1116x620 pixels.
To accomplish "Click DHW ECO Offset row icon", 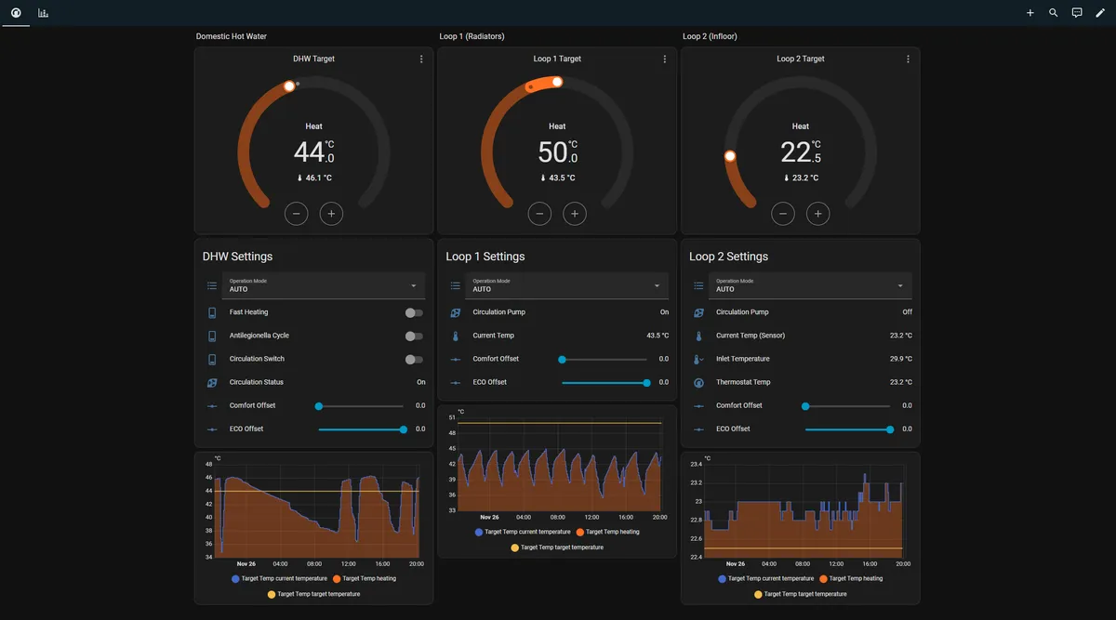I will coord(212,429).
